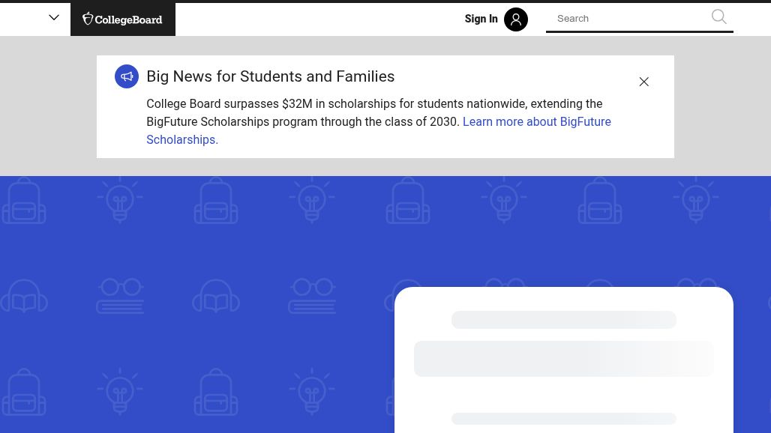The width and height of the screenshot is (771, 433).
Task: Click the leftmost headphones-and-book pattern icon
Action: pos(24,295)
